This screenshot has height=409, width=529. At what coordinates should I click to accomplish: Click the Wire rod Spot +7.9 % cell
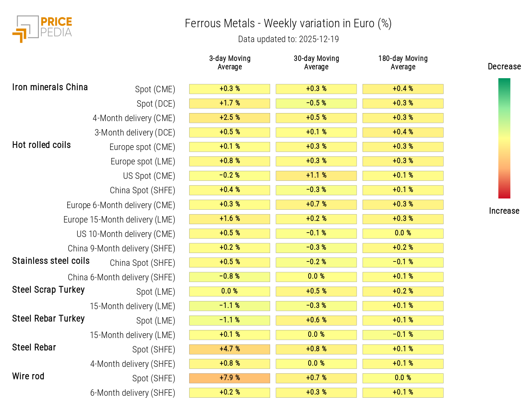click(230, 378)
